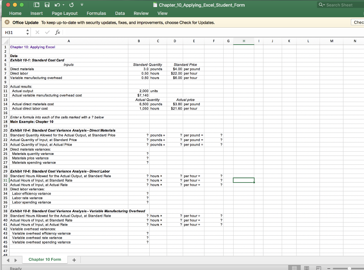Open the Review ribbon tab
Viewport: 364px width, 270px height.
pos(141,13)
